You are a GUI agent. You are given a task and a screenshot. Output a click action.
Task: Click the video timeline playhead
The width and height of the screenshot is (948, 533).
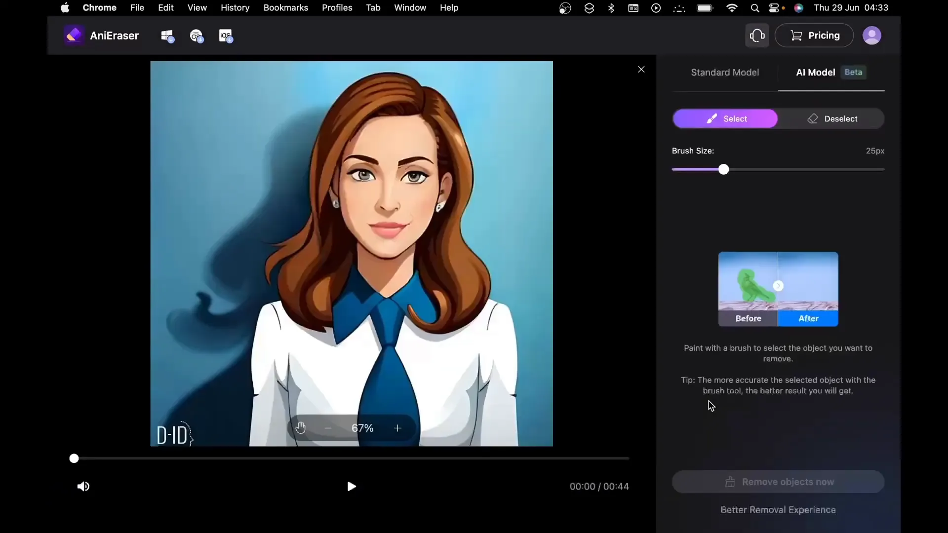point(74,458)
